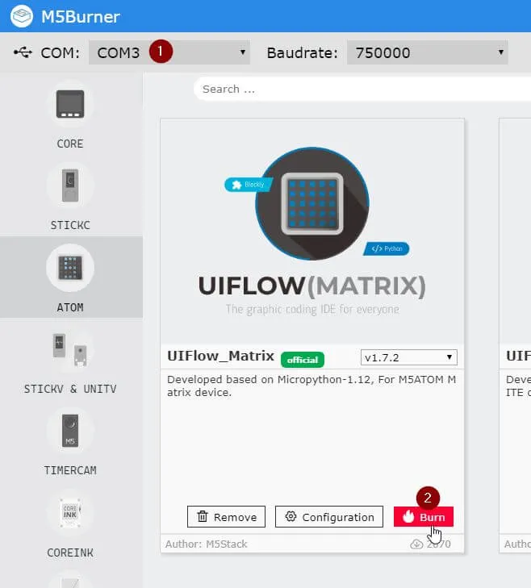Click the UIFlow Matrix banner image
Viewport: 531px width, 588px height.
tap(312, 231)
